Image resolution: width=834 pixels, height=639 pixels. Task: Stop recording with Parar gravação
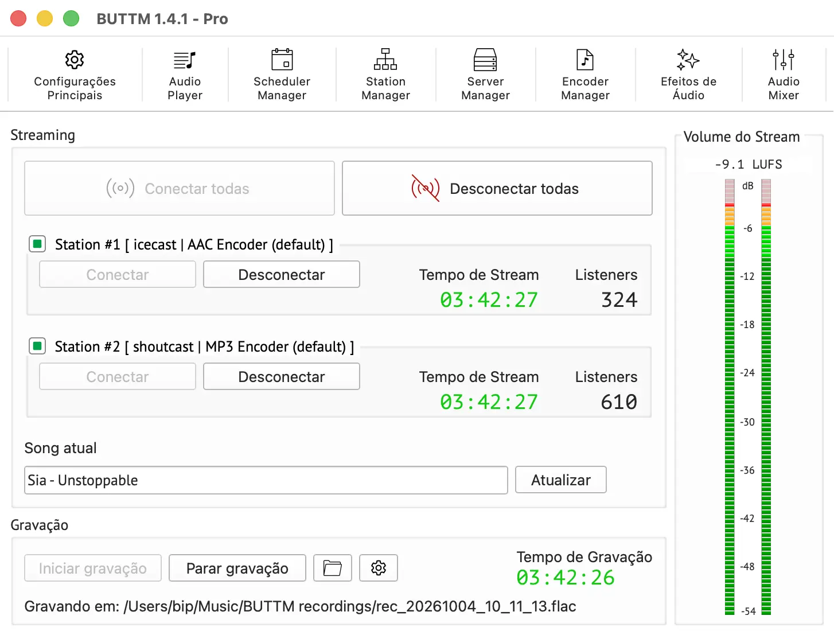237,568
